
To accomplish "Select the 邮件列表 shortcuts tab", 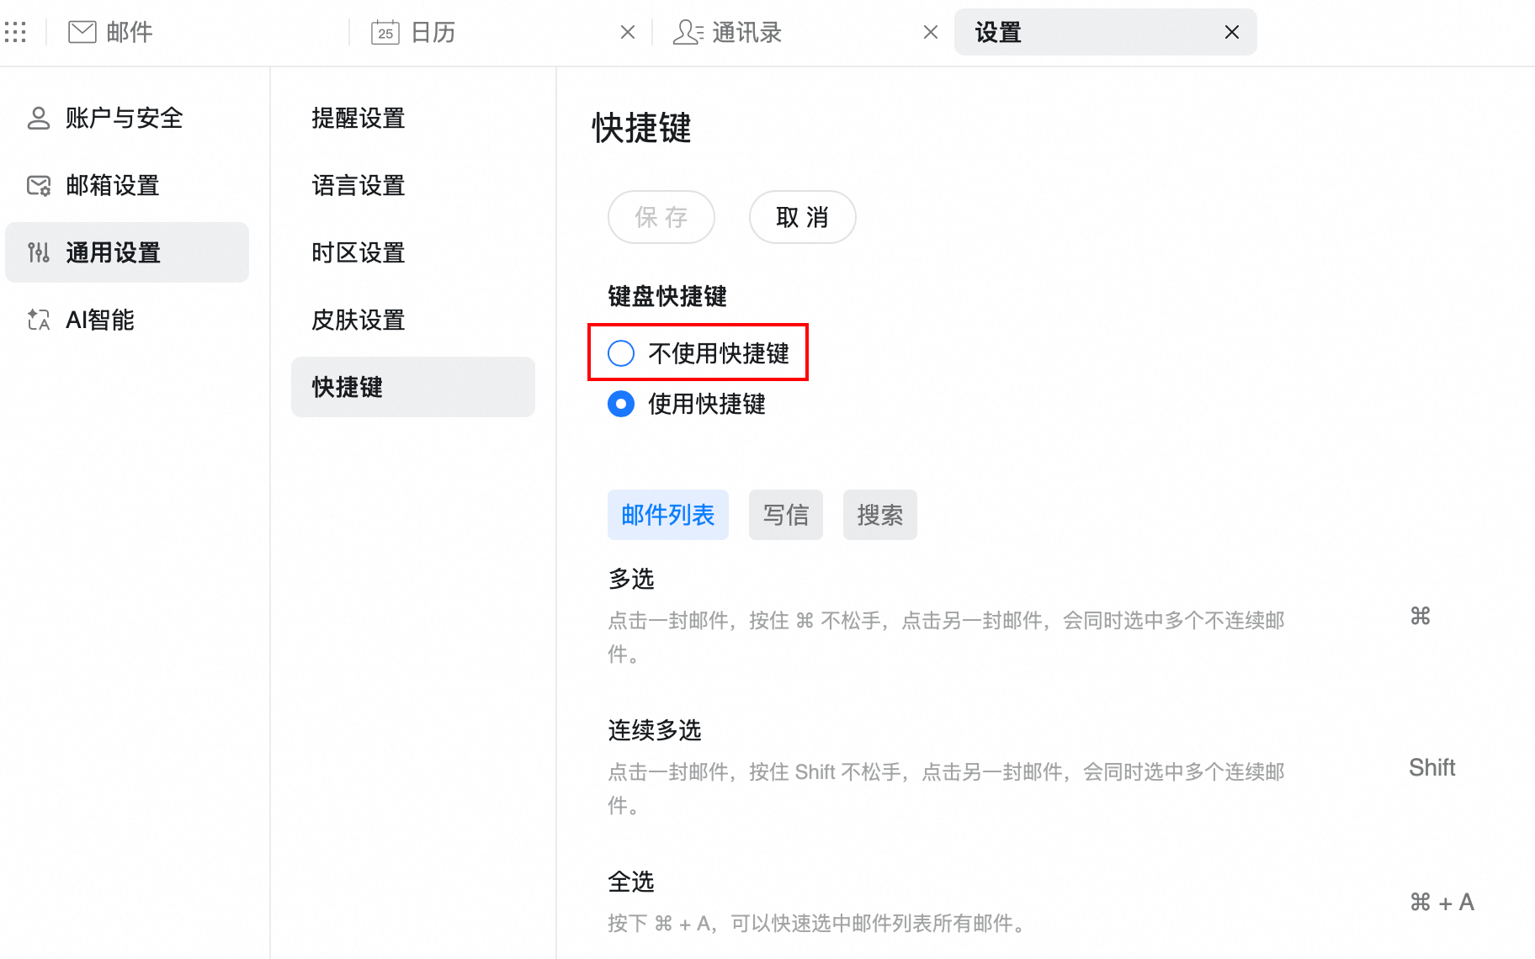I will pos(667,515).
